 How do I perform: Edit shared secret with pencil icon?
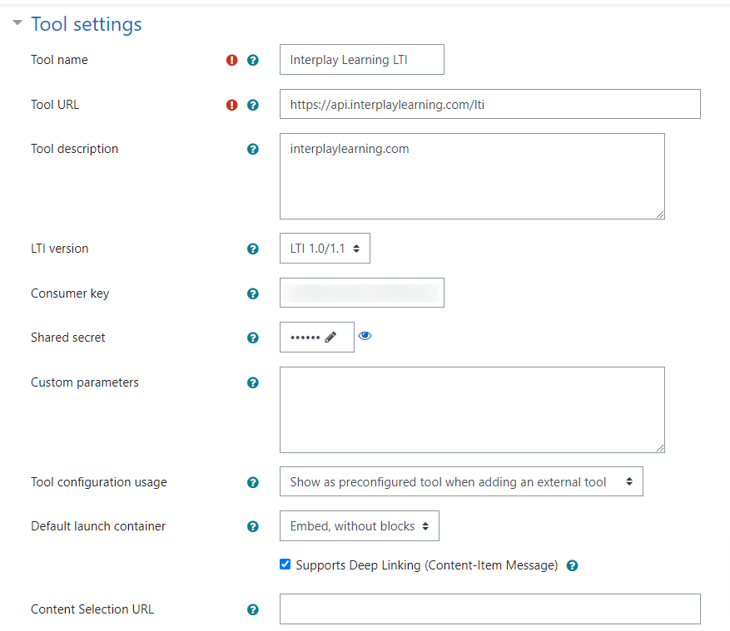pos(330,338)
